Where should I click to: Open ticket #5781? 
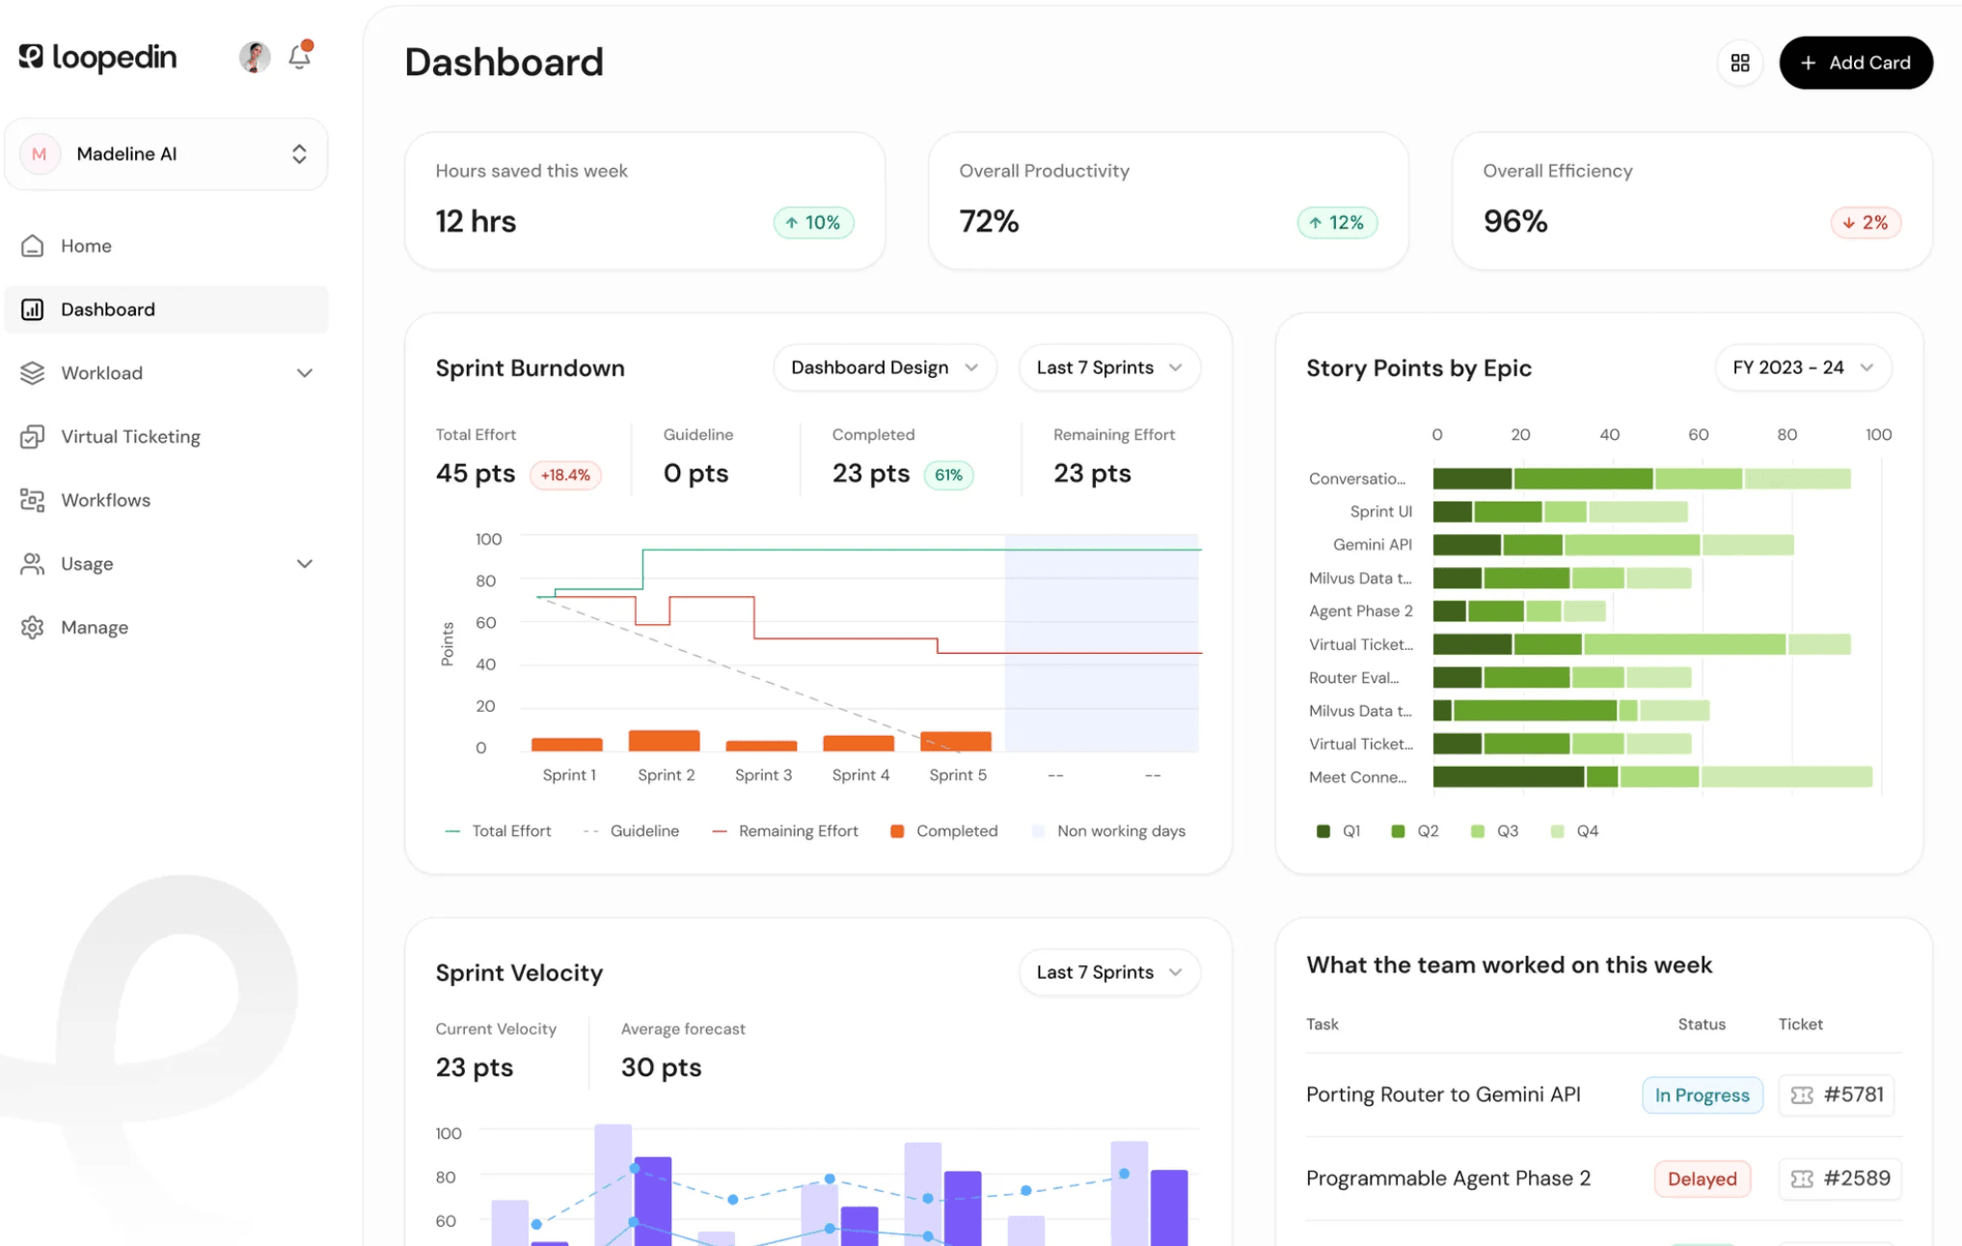tap(1837, 1095)
